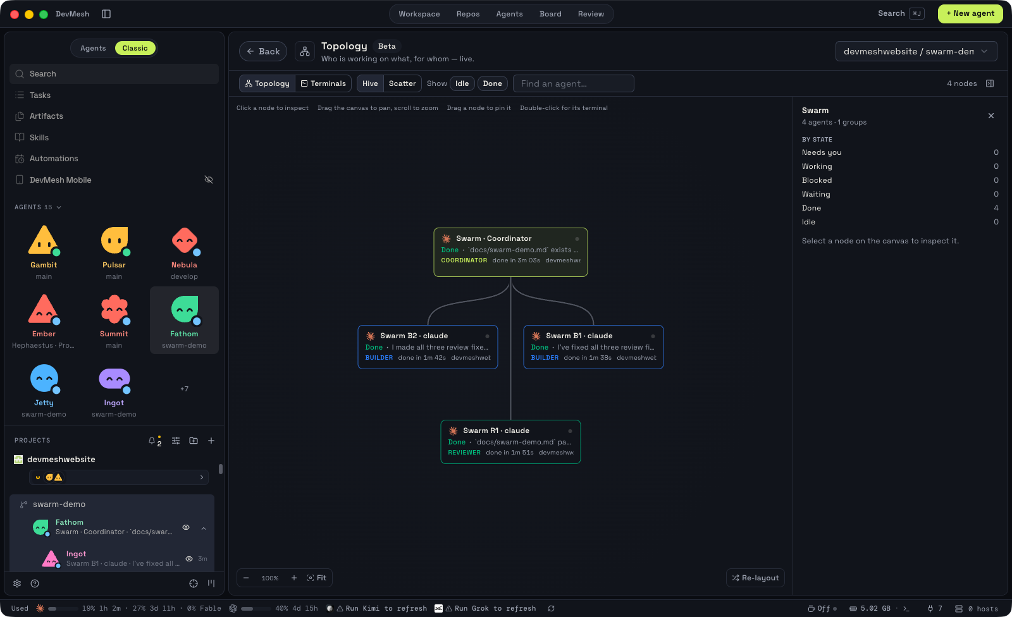1012x617 pixels.
Task: Open Automations in the sidebar
Action: click(x=114, y=159)
